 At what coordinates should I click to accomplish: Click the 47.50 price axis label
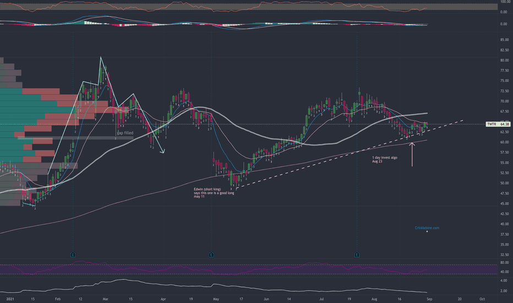tap(504, 193)
